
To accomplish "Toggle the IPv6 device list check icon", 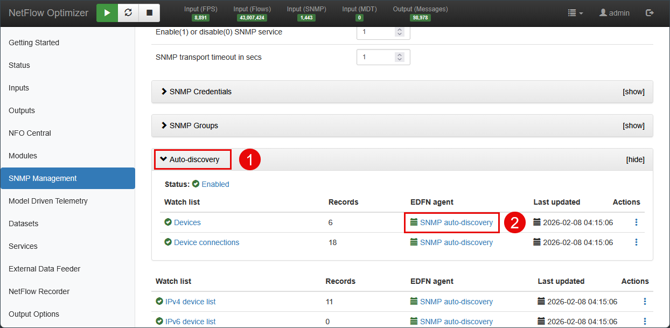I will [x=159, y=322].
